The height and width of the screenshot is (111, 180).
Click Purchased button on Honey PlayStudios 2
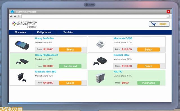click(70, 66)
